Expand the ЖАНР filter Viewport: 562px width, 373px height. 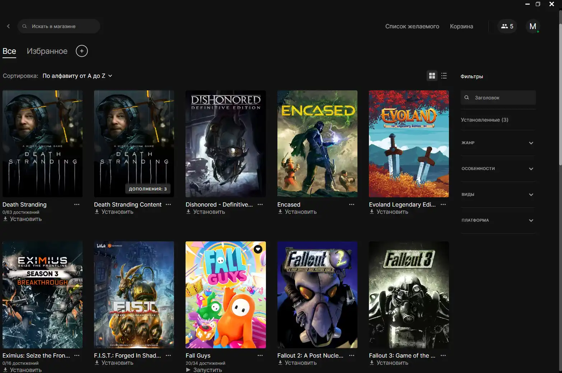pyautogui.click(x=498, y=143)
